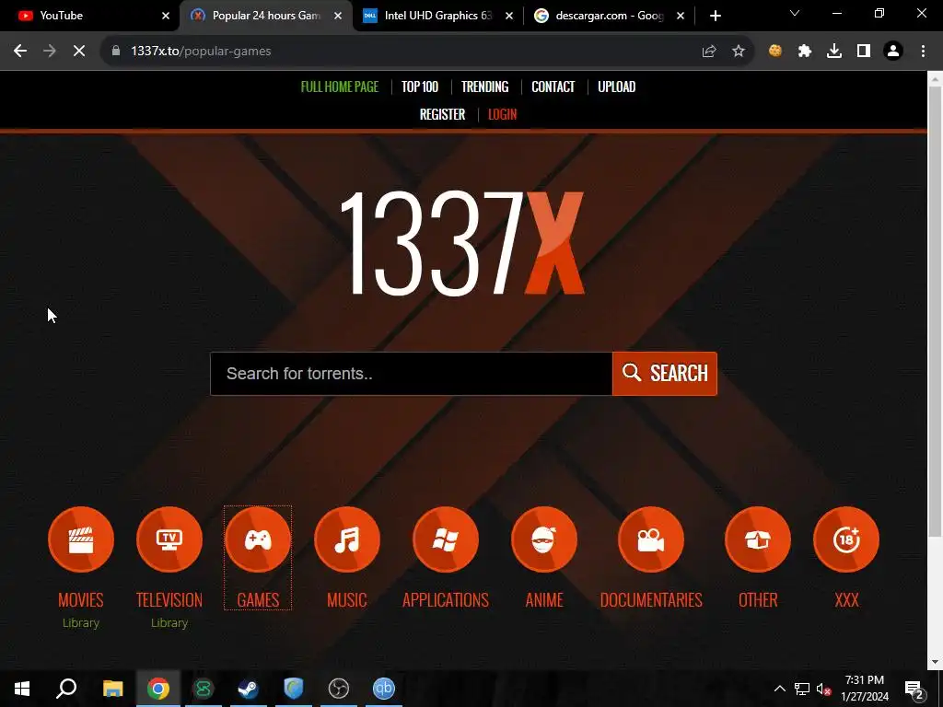The image size is (943, 707).
Task: Click the 1337X site logo
Action: [x=461, y=243]
